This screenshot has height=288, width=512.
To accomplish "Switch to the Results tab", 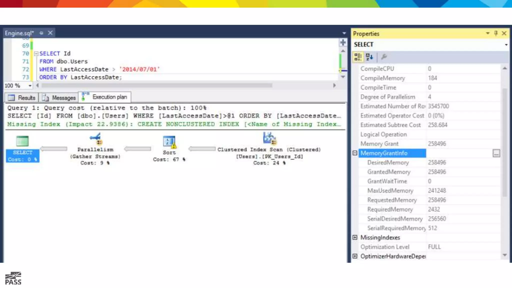I will (x=22, y=98).
